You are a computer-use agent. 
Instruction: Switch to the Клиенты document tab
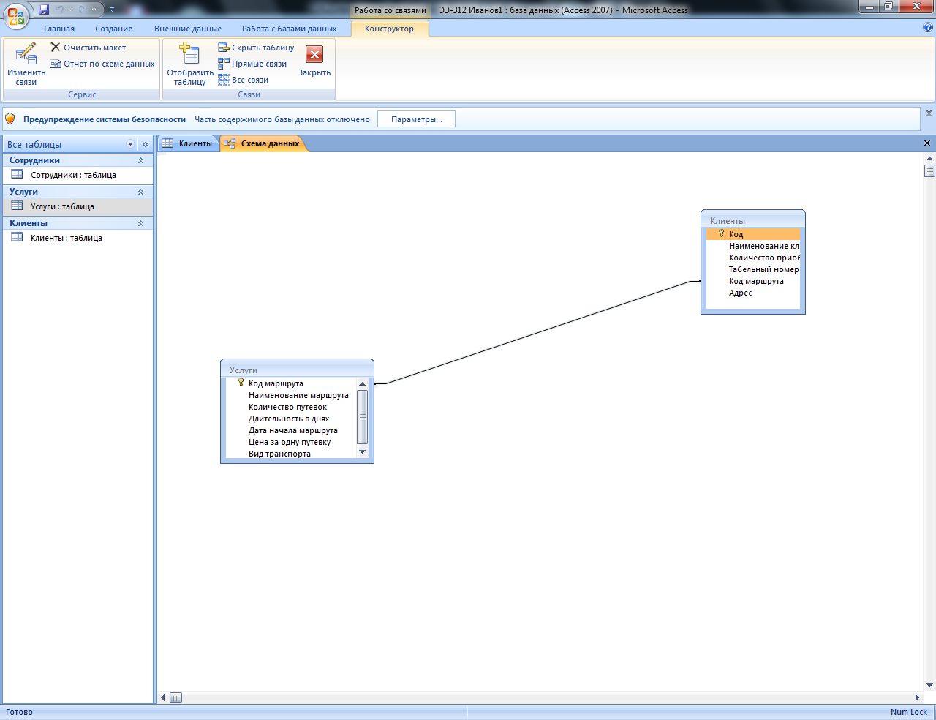coord(188,143)
